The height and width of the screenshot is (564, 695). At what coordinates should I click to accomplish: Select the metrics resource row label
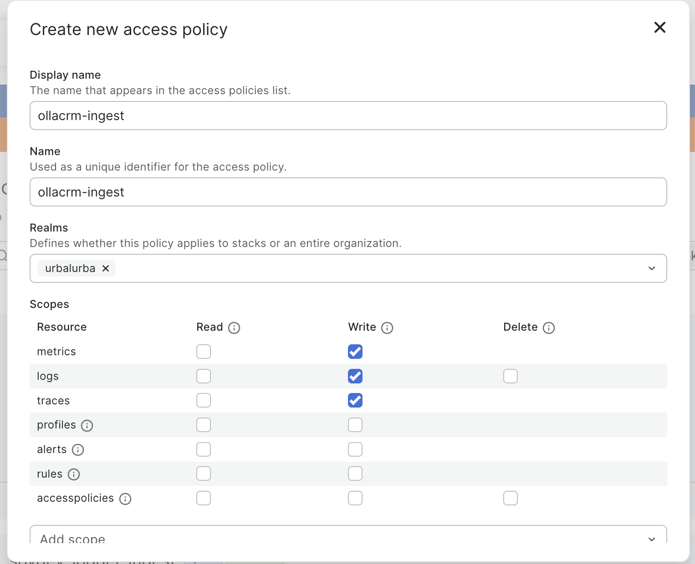tap(56, 352)
